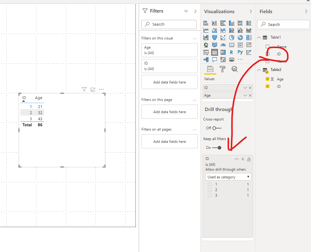311x252 pixels.
Task: Switch to the Fields well tab
Action: click(210, 69)
